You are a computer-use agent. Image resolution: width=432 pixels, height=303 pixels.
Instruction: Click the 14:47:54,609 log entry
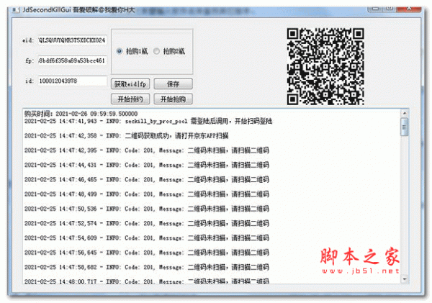pos(147,238)
